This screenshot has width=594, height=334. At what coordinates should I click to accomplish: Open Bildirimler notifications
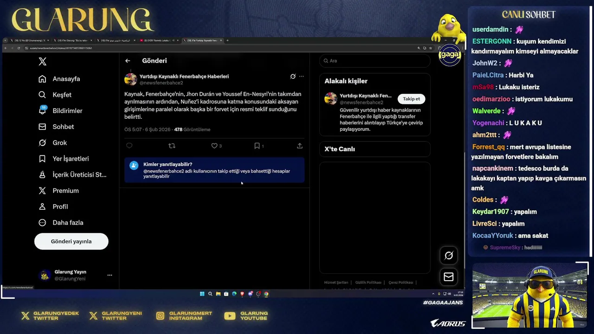[x=60, y=110]
